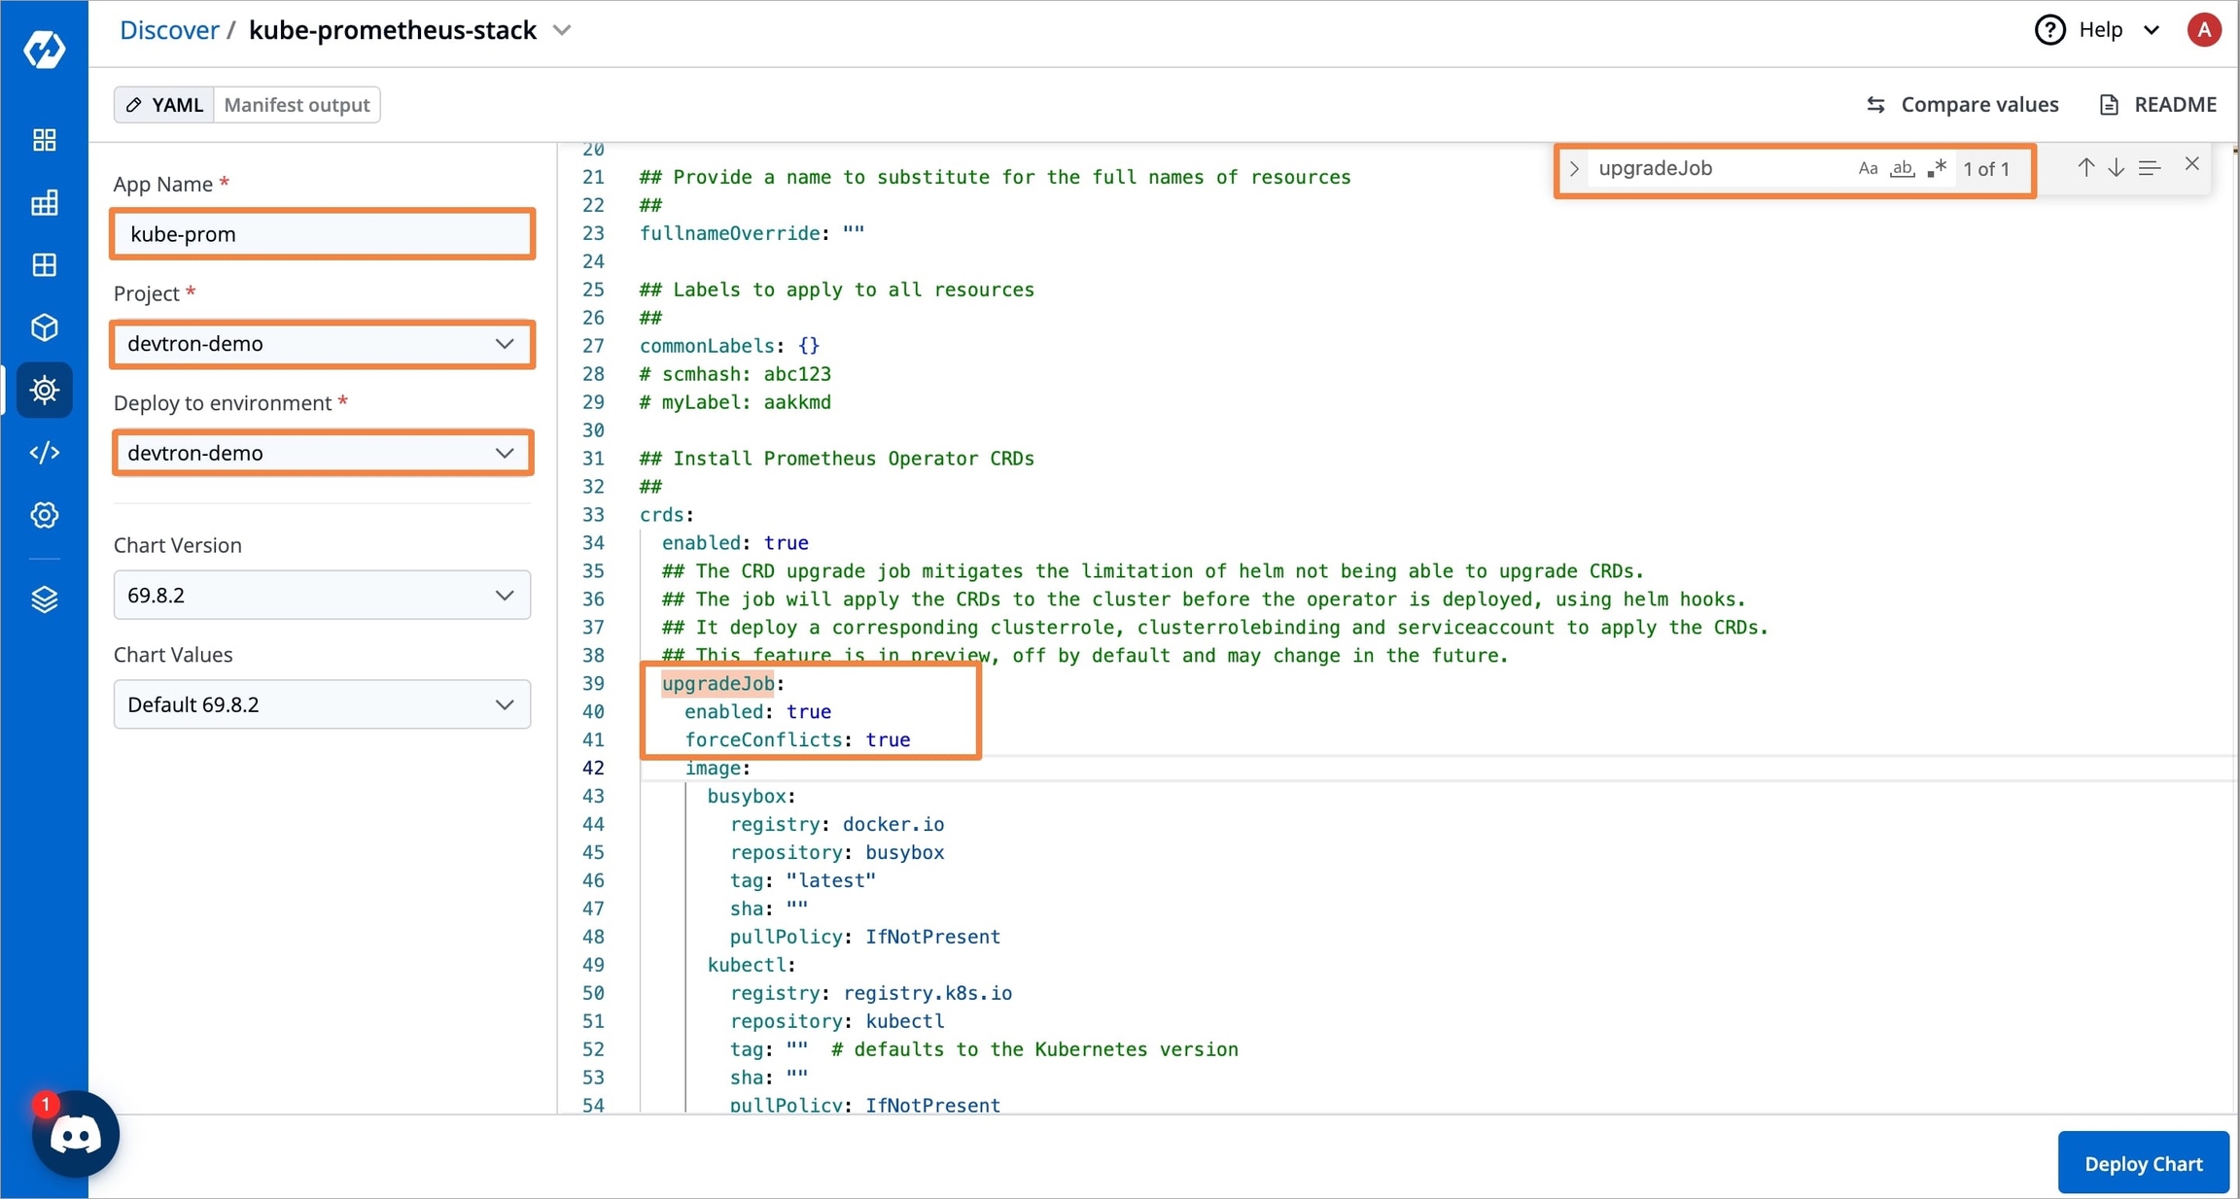Viewport: 2240px width, 1199px height.
Task: Select the YAML tab
Action: (164, 105)
